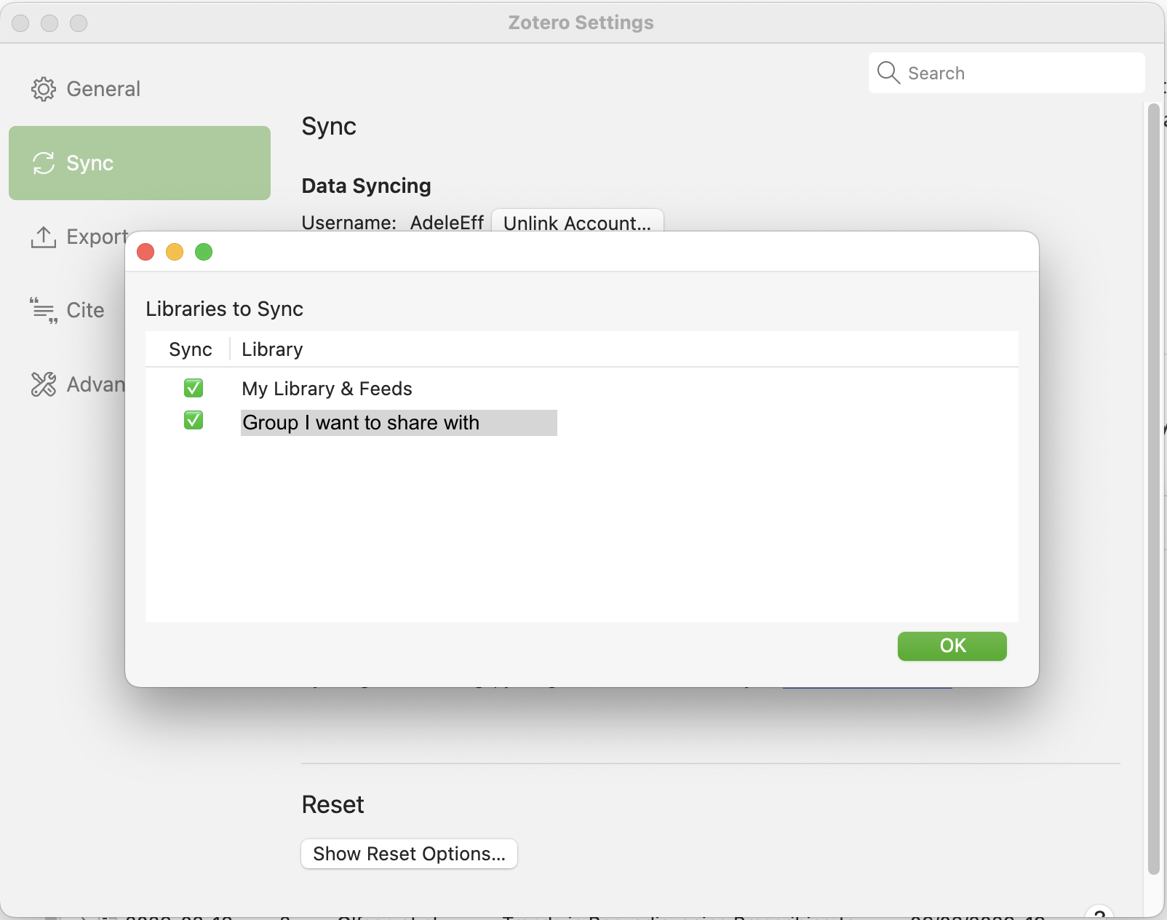The image size is (1167, 920).
Task: Close the Libraries to Sync dialog
Action: pos(146,252)
